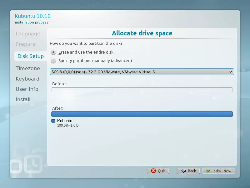This screenshot has width=250, height=188.
Task: Click the 'Kubuntu 10.10' title text
Action: coord(33,16)
